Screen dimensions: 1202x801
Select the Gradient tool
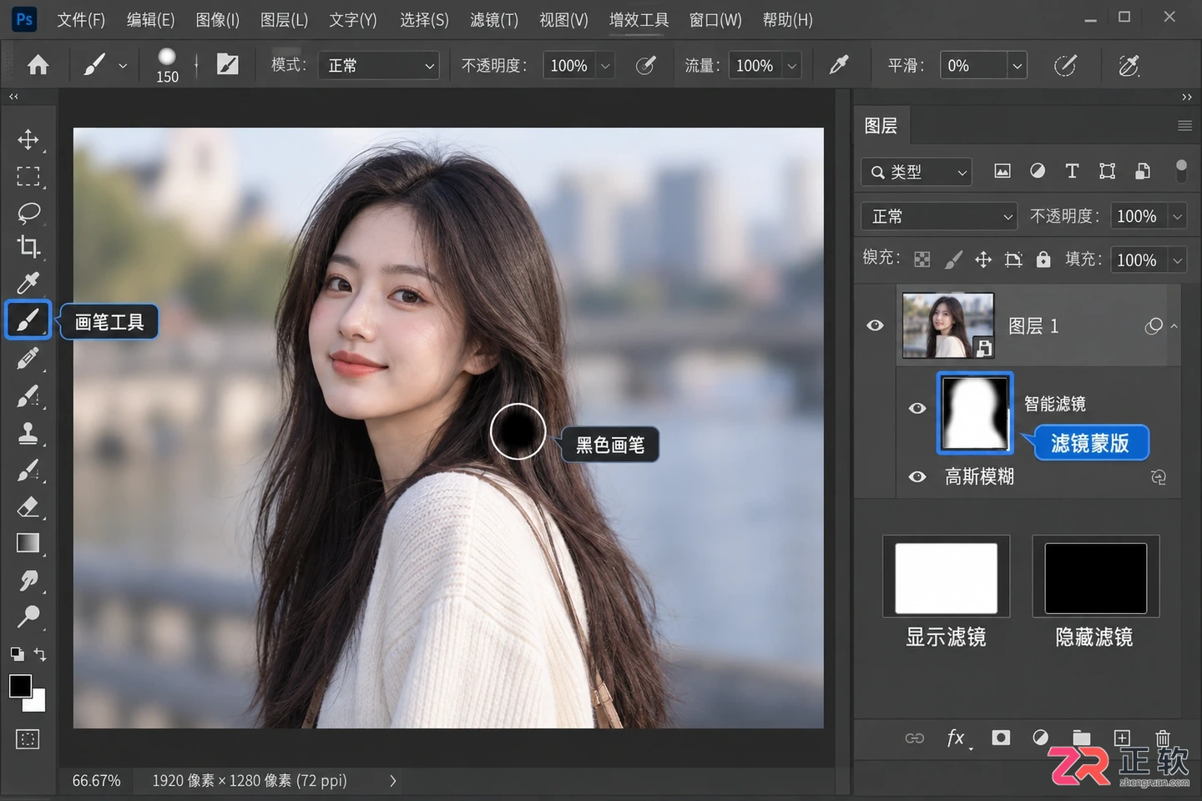(28, 543)
